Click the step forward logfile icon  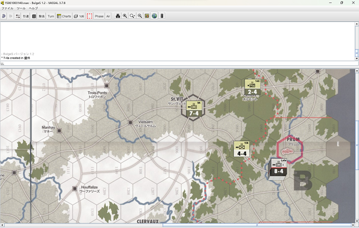click(10, 16)
